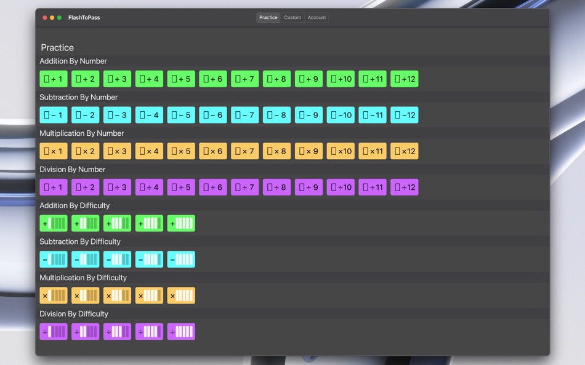This screenshot has width=585, height=365.
Task: Select addition difficulty level two
Action: pyautogui.click(x=86, y=224)
